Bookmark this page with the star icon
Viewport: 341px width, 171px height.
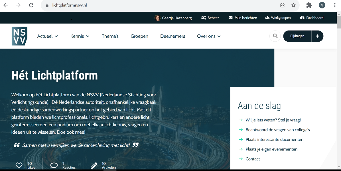click(x=293, y=5)
